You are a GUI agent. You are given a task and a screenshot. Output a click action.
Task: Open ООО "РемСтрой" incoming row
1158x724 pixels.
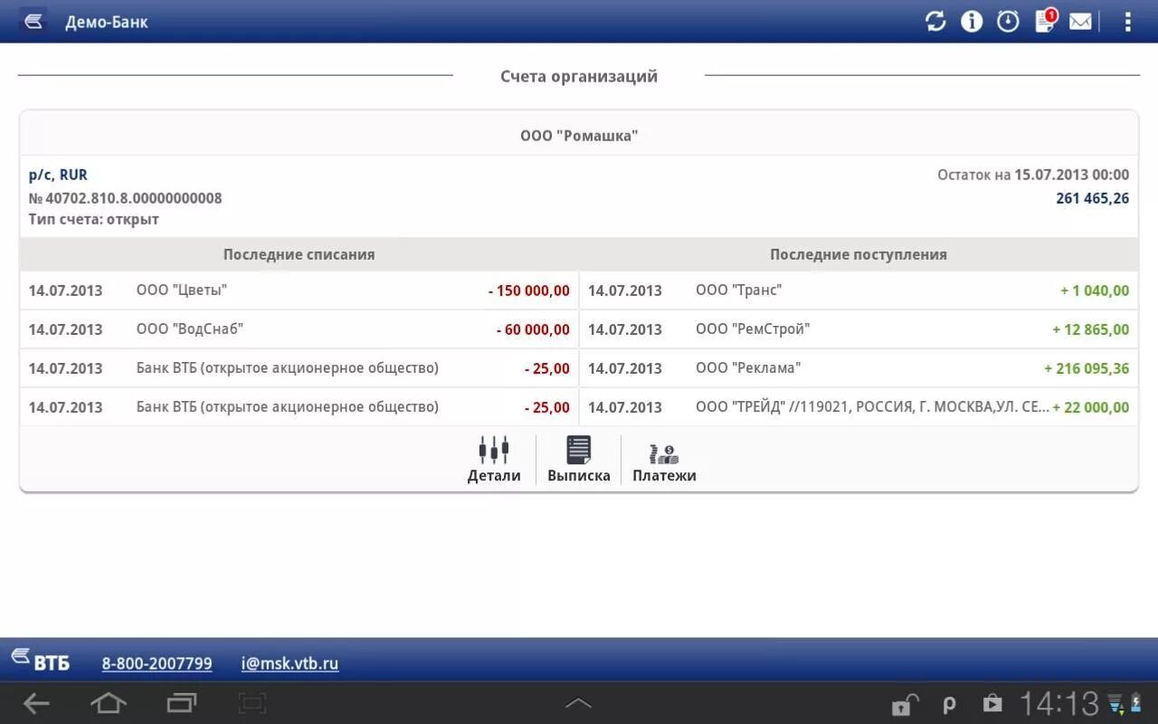click(x=859, y=329)
